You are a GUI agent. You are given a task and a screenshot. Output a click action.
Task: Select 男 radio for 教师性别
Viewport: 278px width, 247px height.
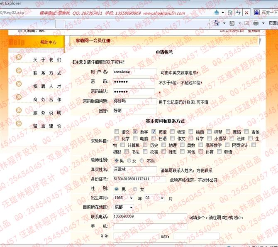coord(117,161)
